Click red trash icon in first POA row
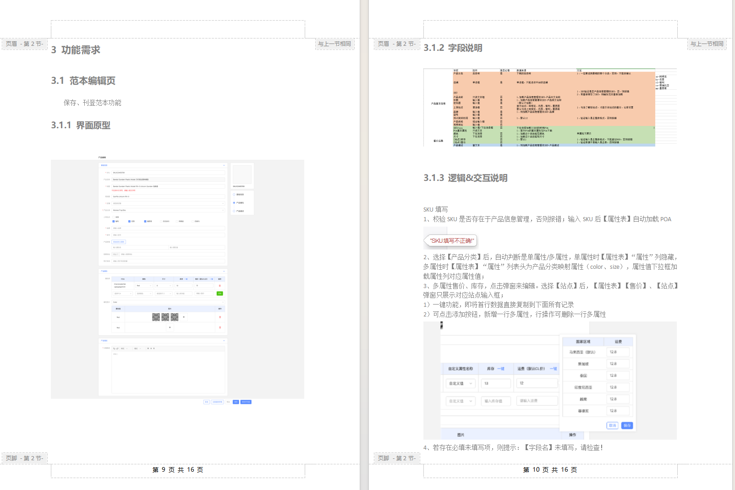735x490 pixels. coord(220,286)
